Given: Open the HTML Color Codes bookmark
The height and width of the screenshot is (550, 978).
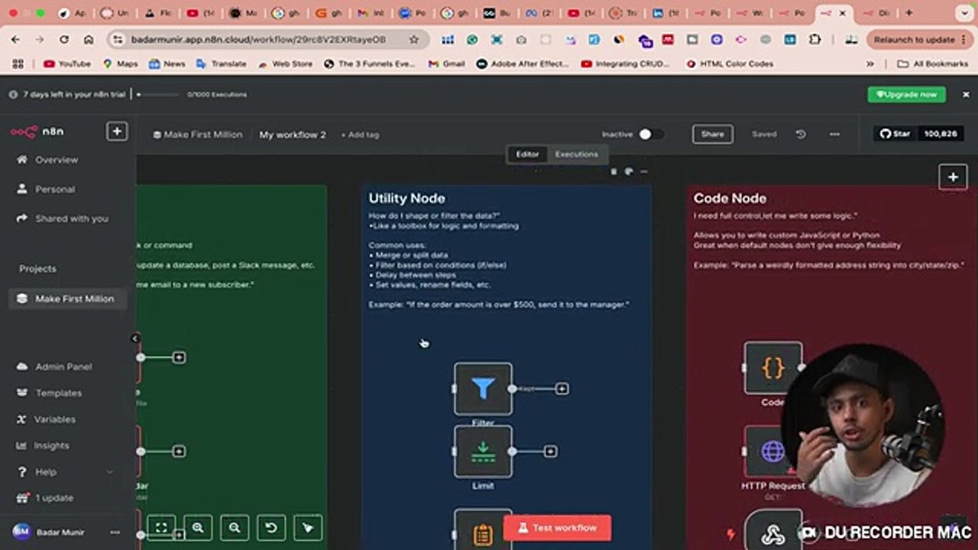Looking at the screenshot, I should click(x=730, y=64).
